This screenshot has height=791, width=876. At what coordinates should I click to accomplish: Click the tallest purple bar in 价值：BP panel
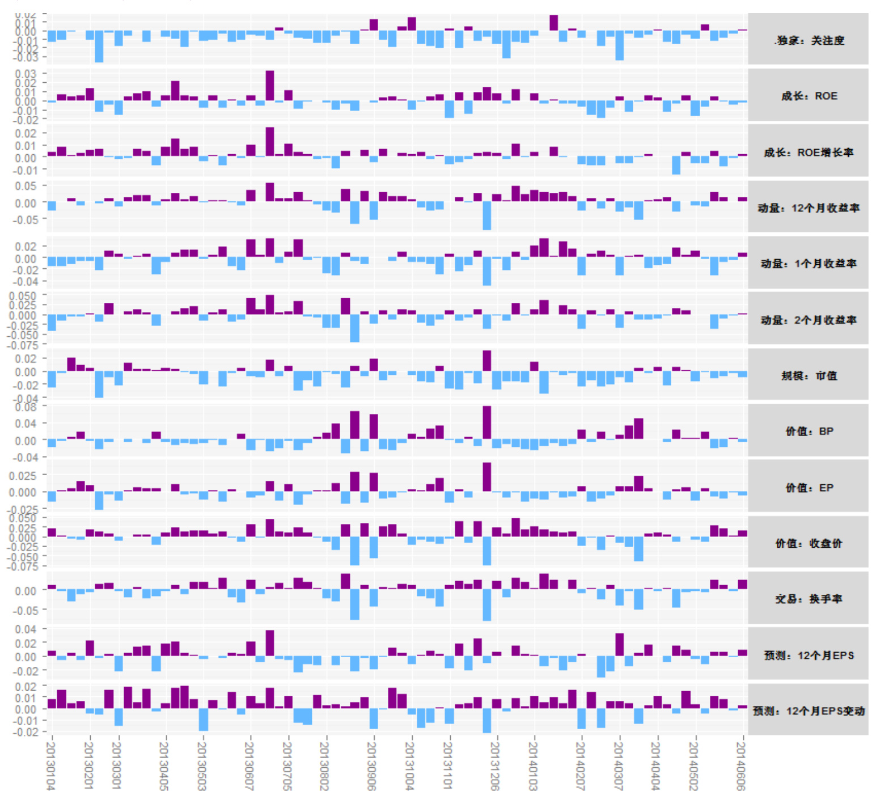(x=487, y=422)
